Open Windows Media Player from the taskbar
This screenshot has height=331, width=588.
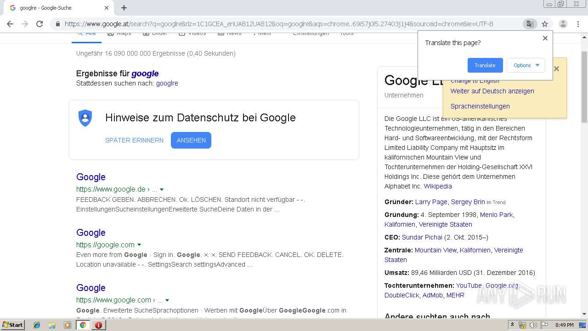pos(68,325)
